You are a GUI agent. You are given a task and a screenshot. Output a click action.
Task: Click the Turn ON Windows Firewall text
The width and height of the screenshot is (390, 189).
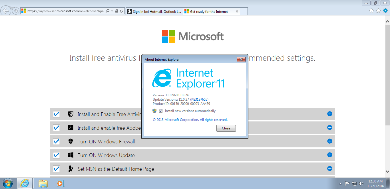(106, 142)
